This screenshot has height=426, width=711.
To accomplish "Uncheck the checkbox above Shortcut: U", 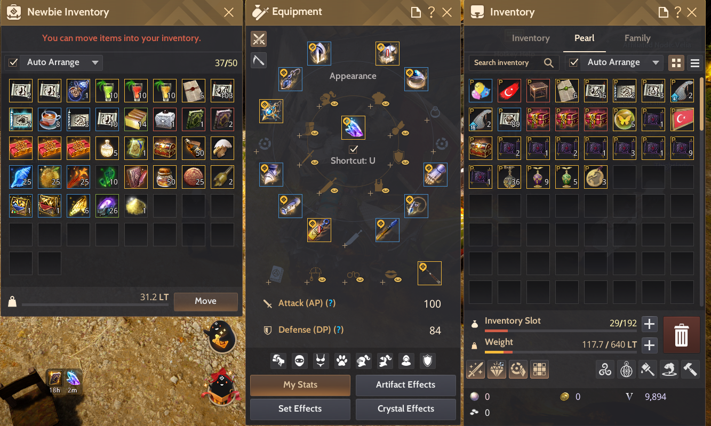I will coord(353,149).
